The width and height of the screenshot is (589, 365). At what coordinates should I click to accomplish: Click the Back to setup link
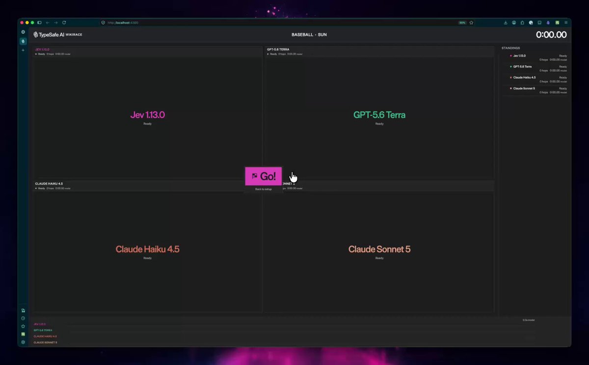(x=263, y=189)
